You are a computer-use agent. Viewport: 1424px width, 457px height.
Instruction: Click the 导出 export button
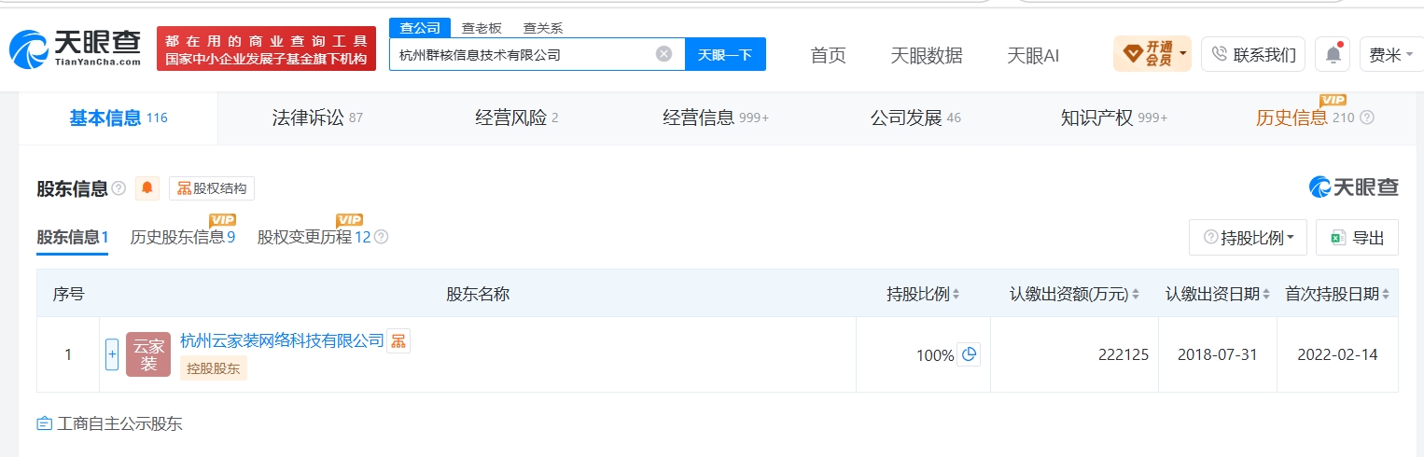pos(1357,238)
